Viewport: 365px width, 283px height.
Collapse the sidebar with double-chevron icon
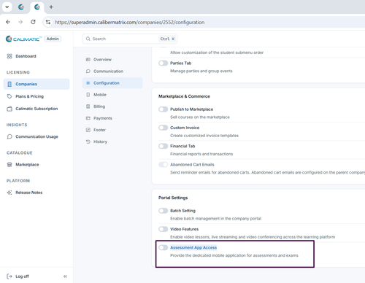click(x=65, y=276)
